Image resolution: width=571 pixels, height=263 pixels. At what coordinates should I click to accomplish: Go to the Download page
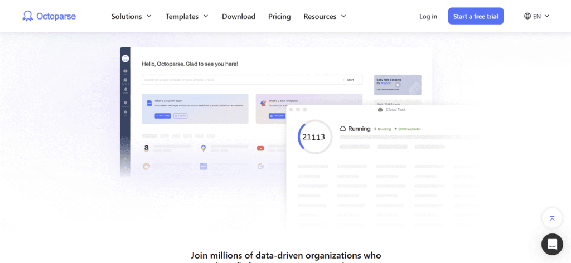[x=239, y=16]
